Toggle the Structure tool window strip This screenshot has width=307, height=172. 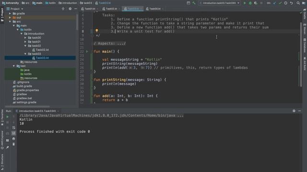2,162
